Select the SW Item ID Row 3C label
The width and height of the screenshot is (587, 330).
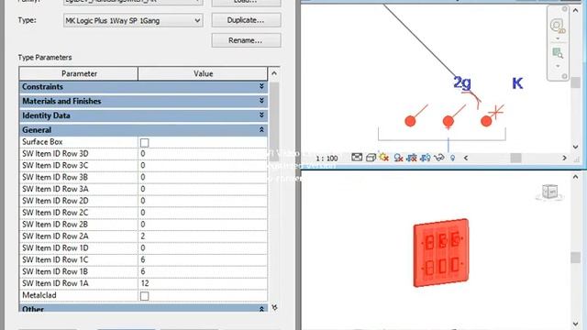[x=55, y=165]
